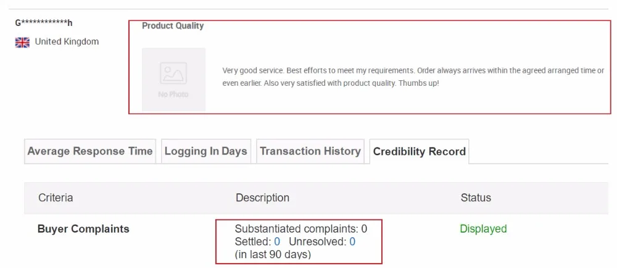The image size is (617, 268).
Task: Click the Status column header
Action: click(x=476, y=198)
